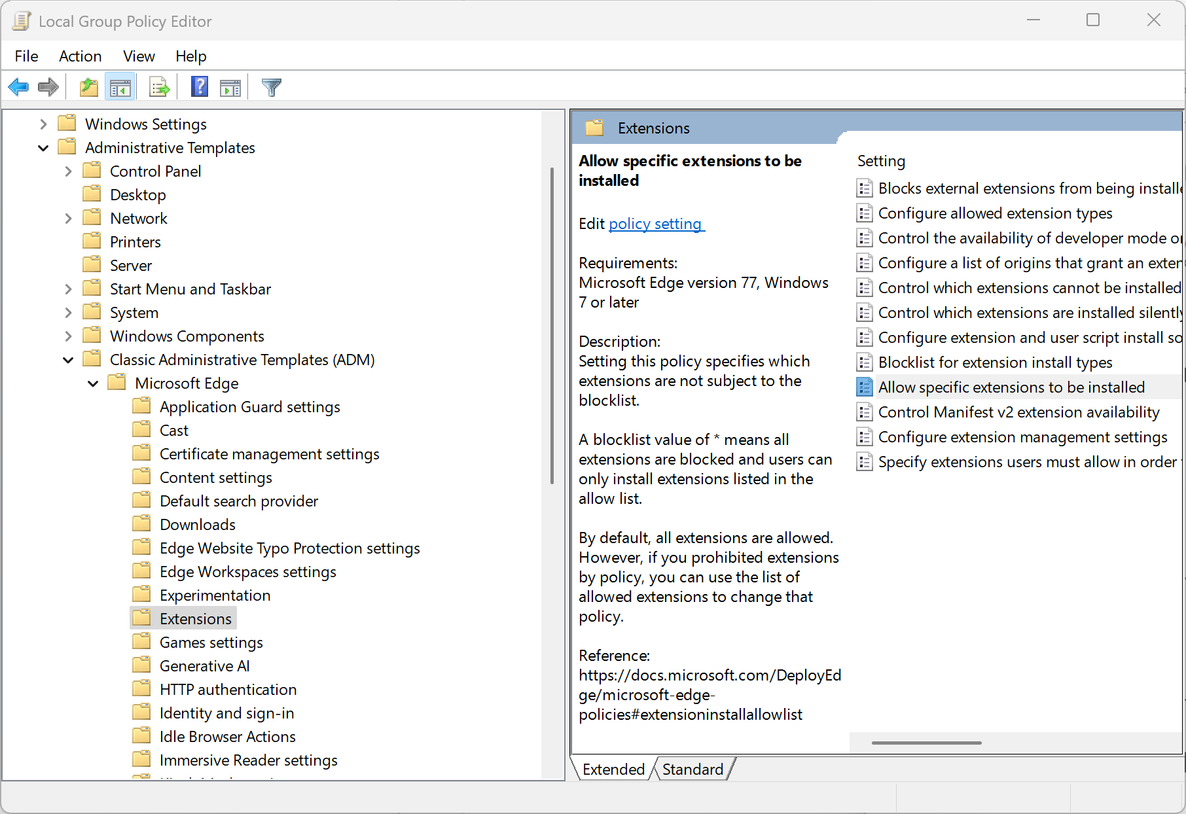Toggle Show/Hide Action Pane toolbar icon
The image size is (1186, 814).
coord(230,87)
